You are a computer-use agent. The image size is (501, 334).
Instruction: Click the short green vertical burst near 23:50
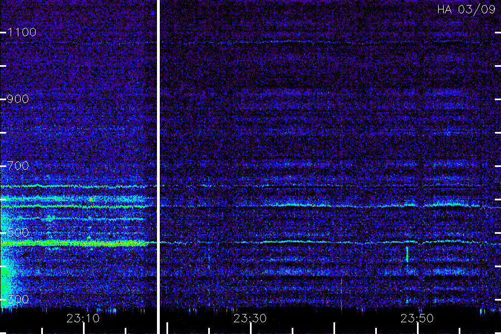pyautogui.click(x=407, y=254)
